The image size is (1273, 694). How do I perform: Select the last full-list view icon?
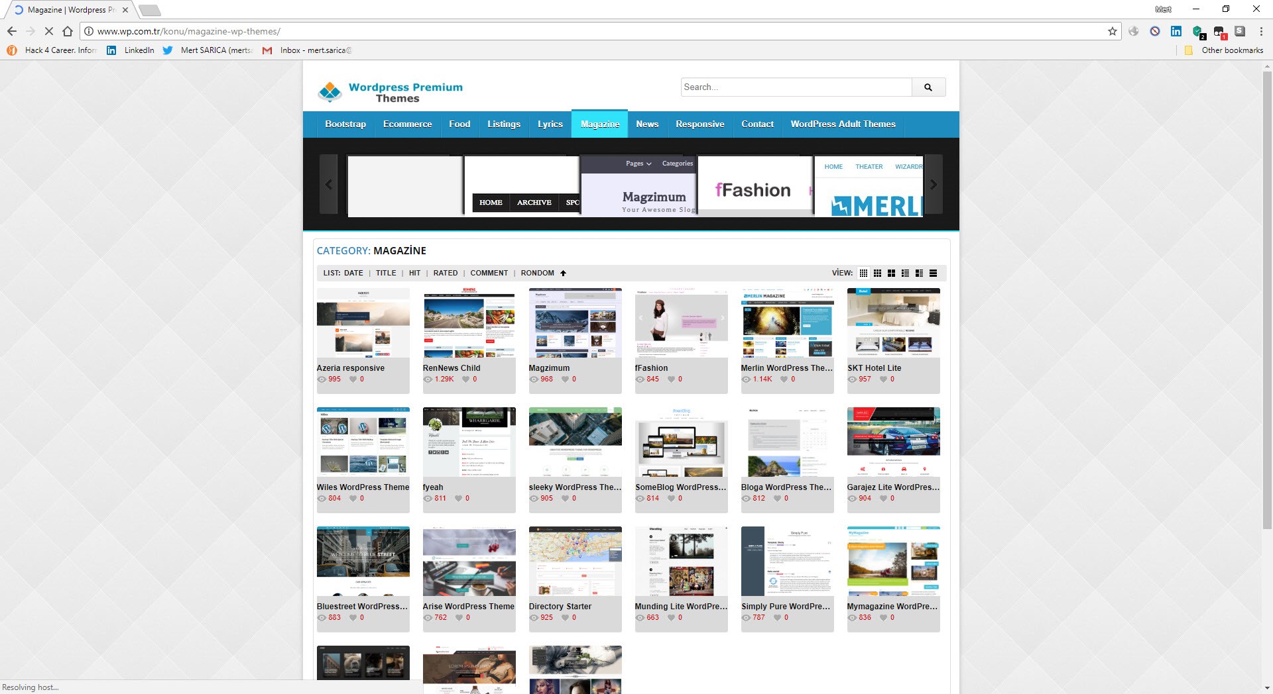tap(933, 273)
